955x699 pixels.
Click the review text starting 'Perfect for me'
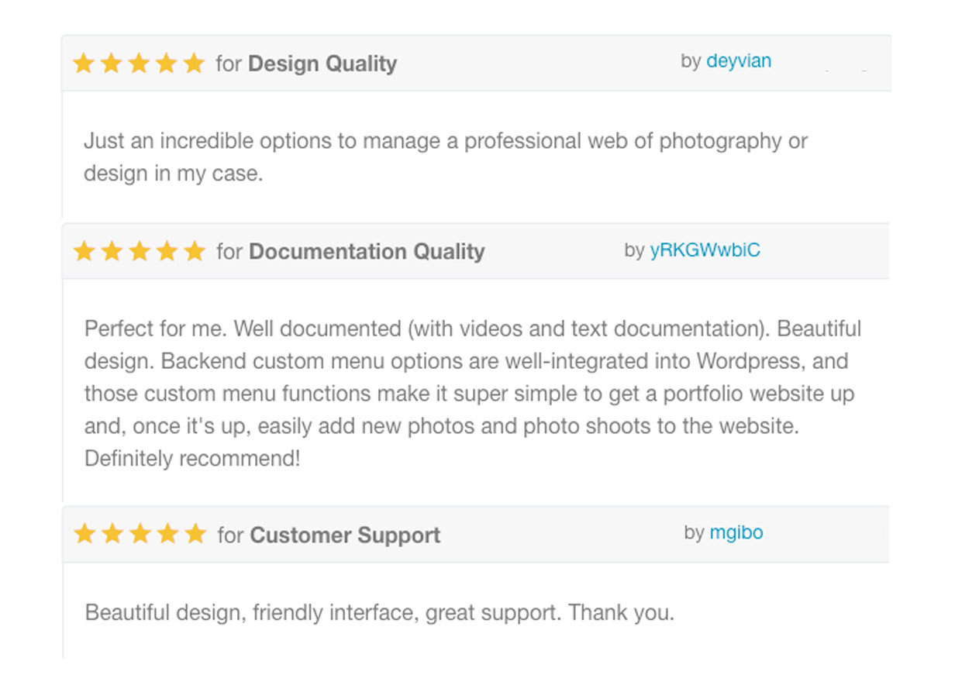473,394
